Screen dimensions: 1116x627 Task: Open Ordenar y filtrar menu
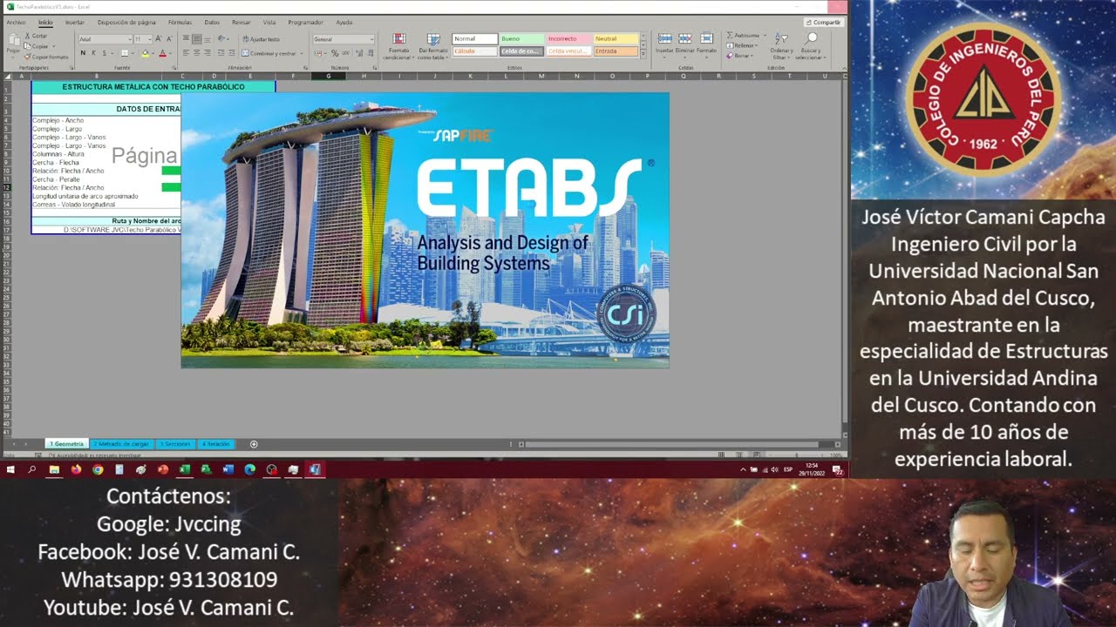point(781,46)
